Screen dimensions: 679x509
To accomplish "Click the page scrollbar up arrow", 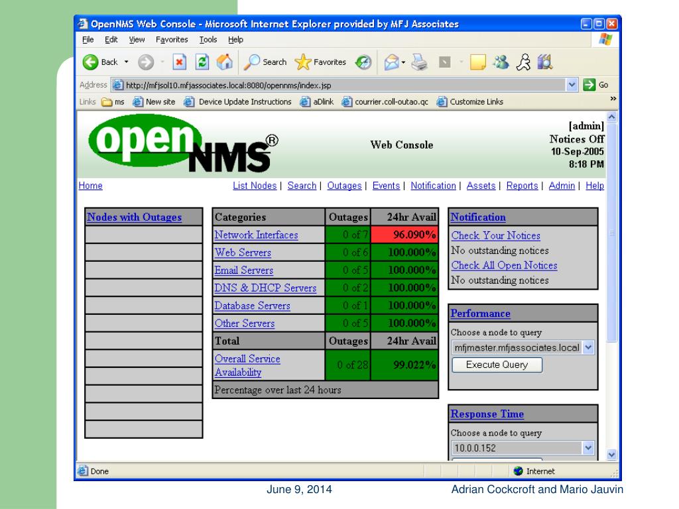I will (612, 117).
